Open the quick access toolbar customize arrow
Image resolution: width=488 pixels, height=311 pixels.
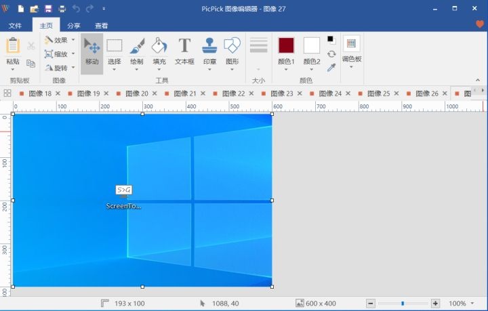click(104, 9)
